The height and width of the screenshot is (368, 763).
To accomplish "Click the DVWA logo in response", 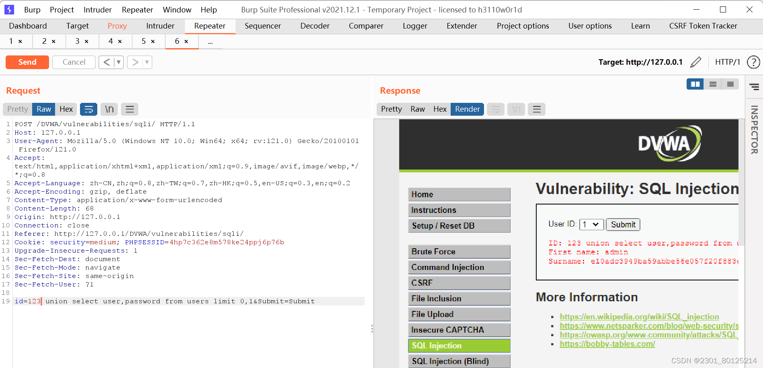I will 670,144.
